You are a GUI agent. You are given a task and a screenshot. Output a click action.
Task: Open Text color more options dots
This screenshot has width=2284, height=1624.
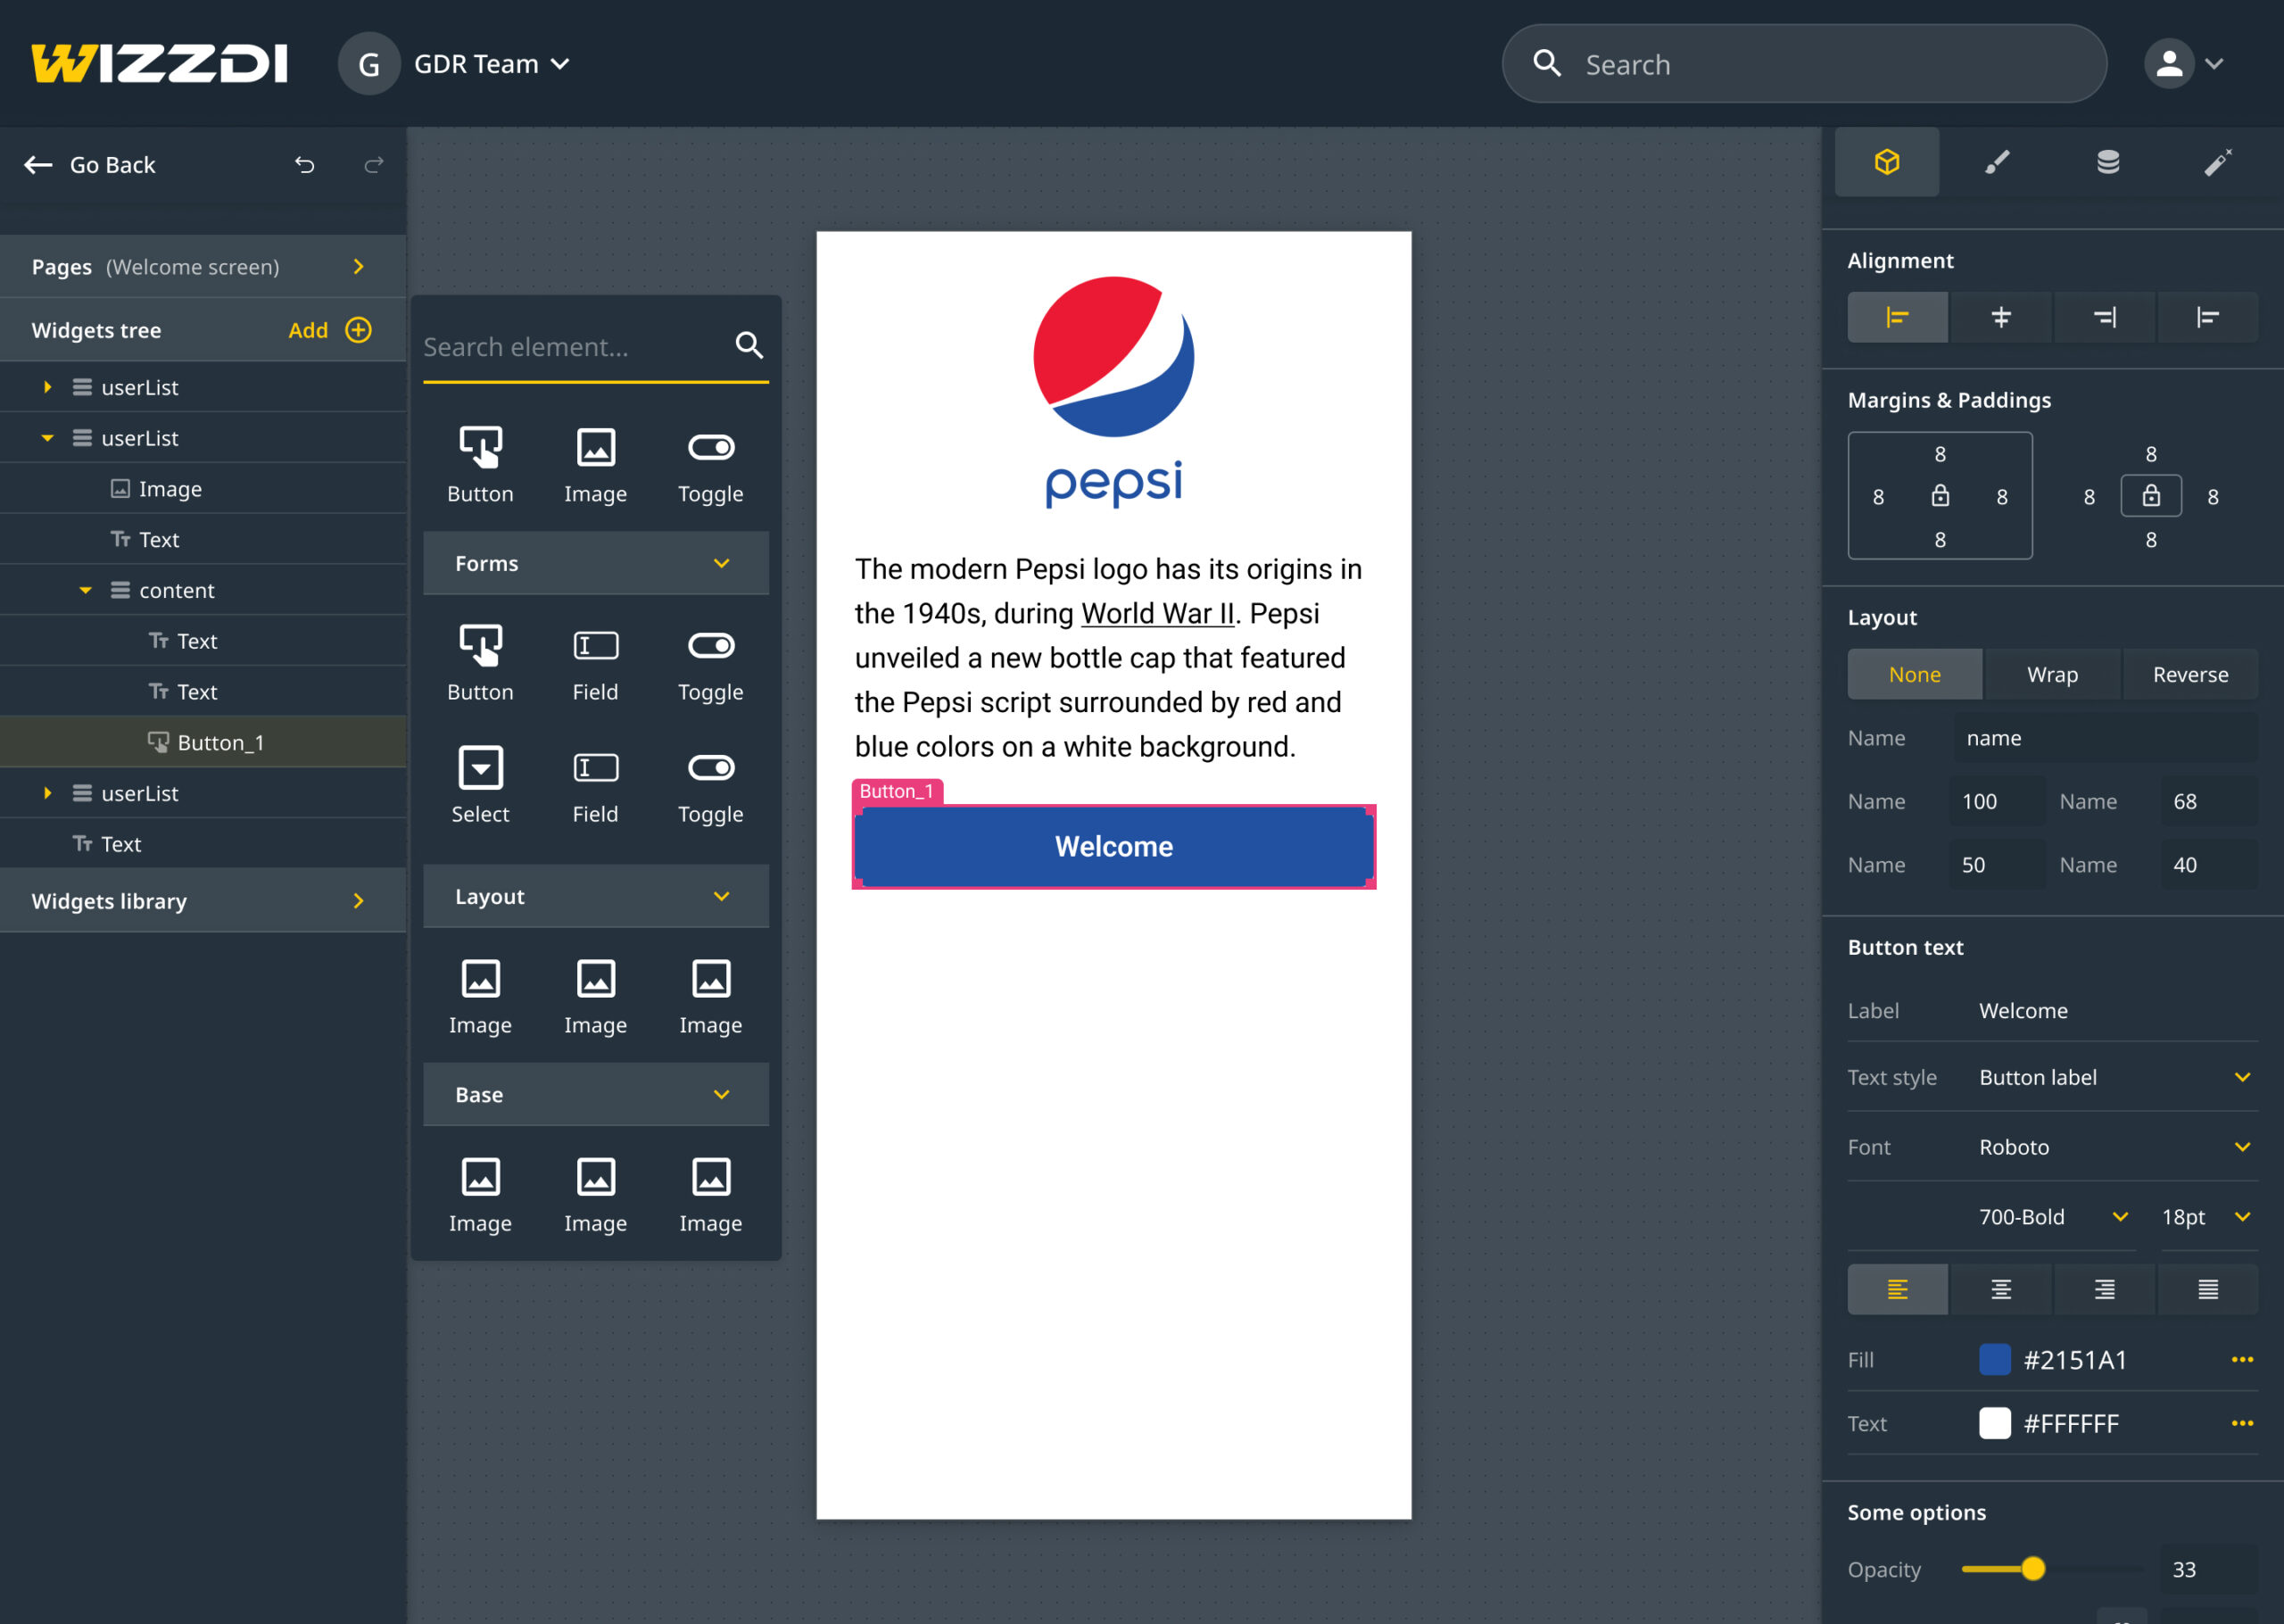(2242, 1423)
